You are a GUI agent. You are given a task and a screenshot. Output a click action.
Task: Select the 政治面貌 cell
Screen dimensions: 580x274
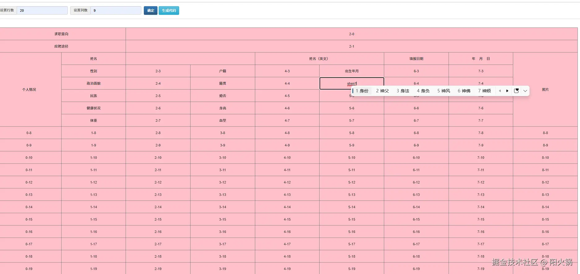click(x=93, y=83)
